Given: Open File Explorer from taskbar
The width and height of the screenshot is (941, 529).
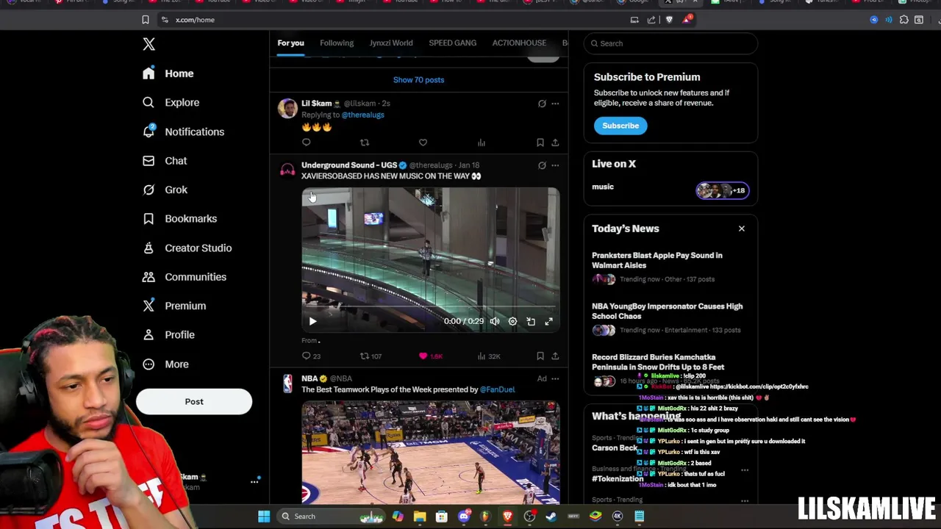Looking at the screenshot, I should pyautogui.click(x=420, y=517).
